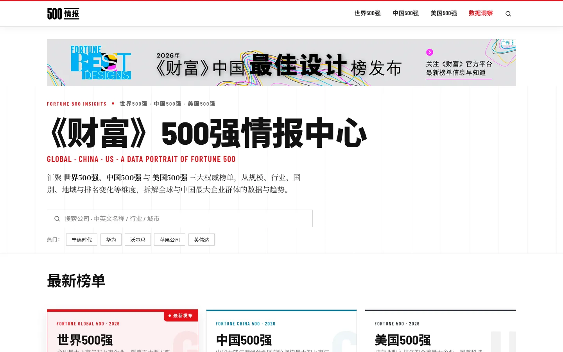
Task: Open 美国500强 navigation menu item
Action: point(444,13)
